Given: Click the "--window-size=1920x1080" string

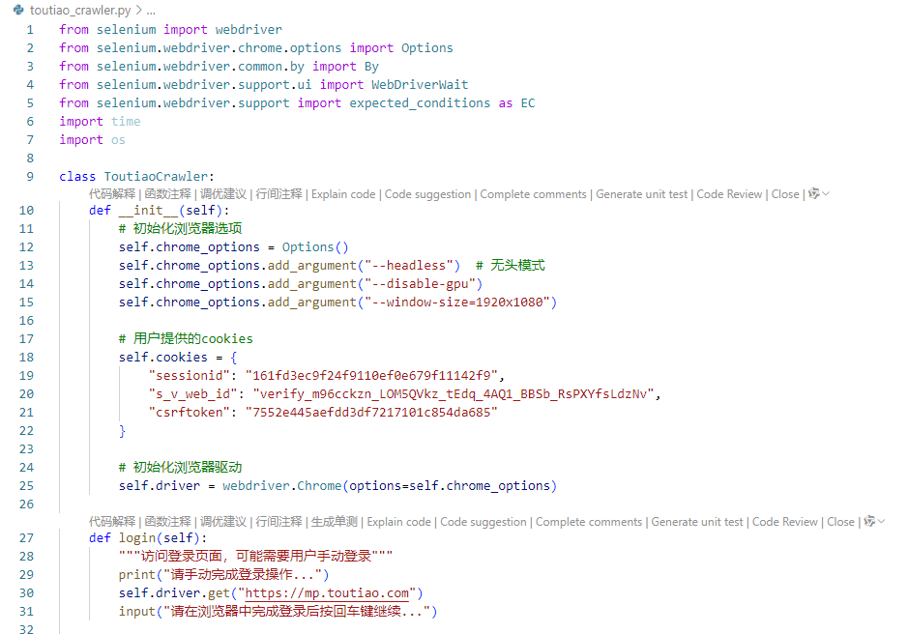Looking at the screenshot, I should coord(456,303).
